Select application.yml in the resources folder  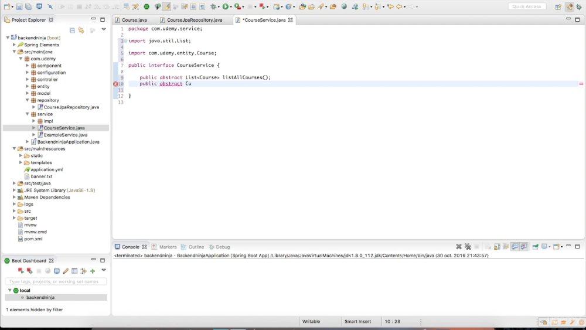click(46, 169)
